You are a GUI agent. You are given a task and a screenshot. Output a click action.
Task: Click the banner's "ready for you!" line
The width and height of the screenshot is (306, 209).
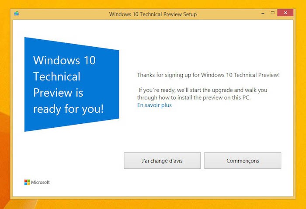tap(68, 108)
